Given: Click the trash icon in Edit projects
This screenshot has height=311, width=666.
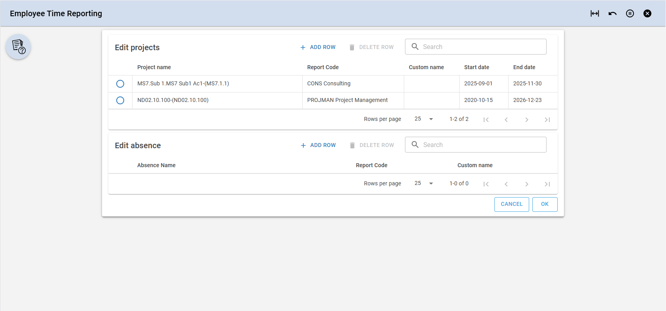Looking at the screenshot, I should click(x=352, y=47).
